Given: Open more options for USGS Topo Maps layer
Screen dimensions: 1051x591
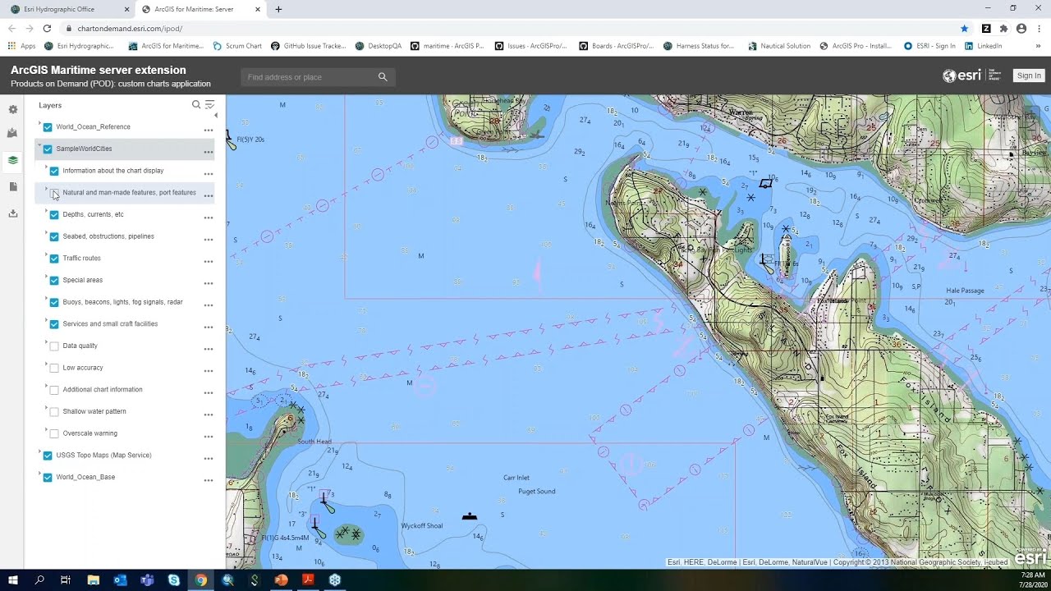Looking at the screenshot, I should point(209,458).
